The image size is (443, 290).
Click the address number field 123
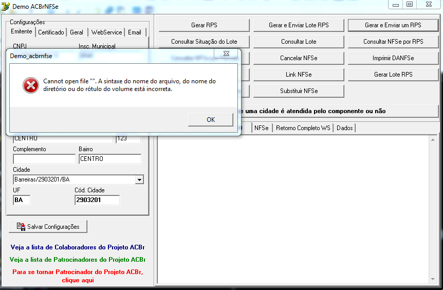click(128, 139)
